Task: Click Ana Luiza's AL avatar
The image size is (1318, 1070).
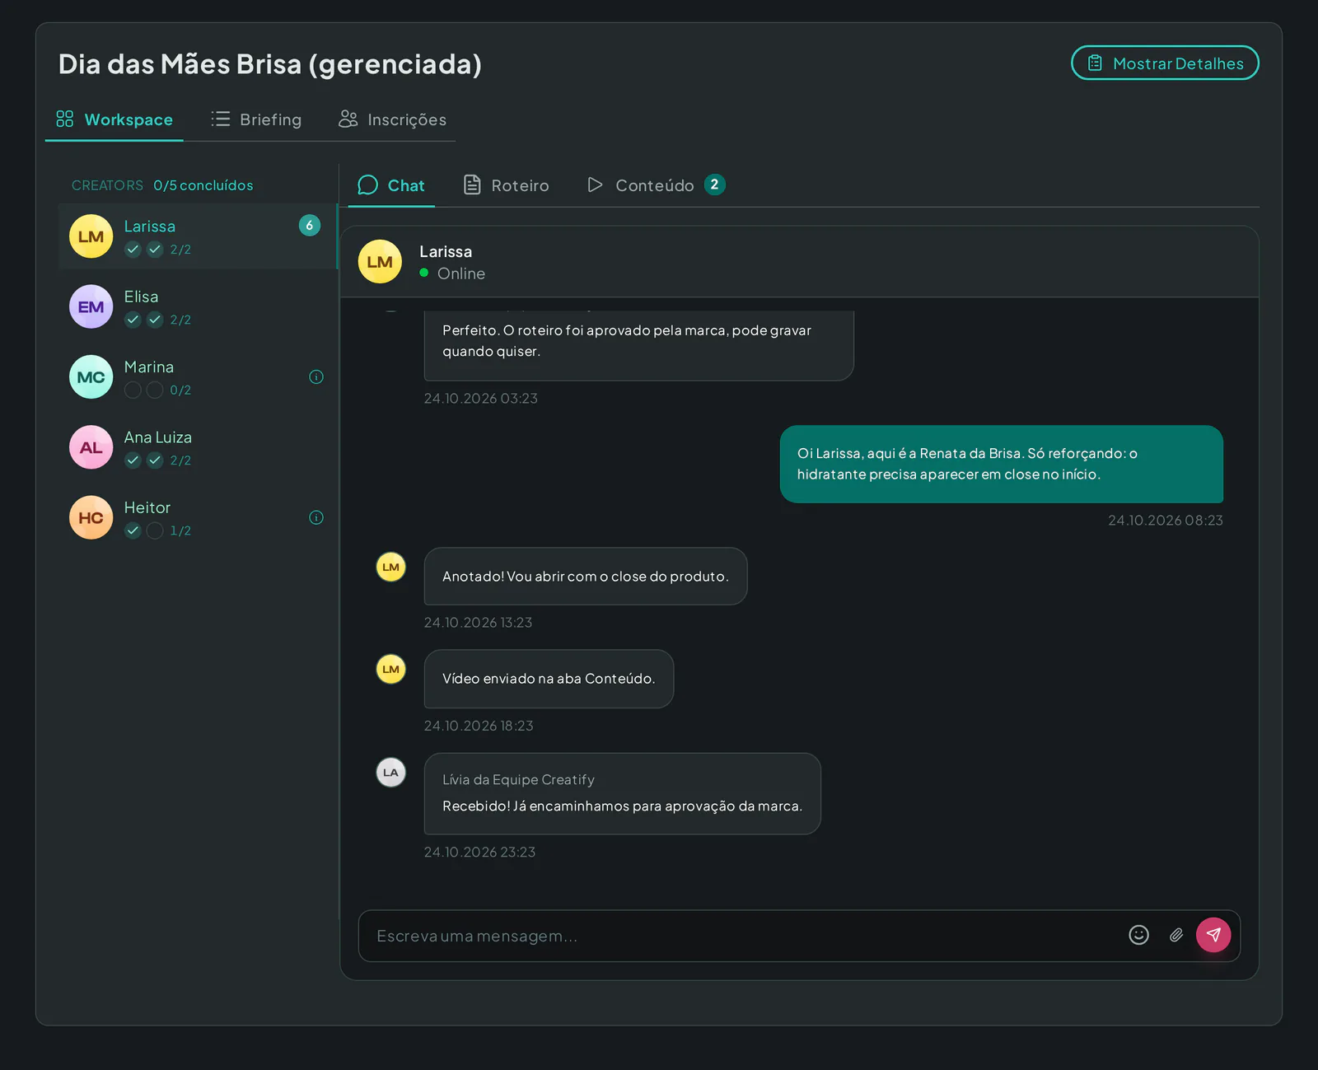Action: (x=91, y=448)
